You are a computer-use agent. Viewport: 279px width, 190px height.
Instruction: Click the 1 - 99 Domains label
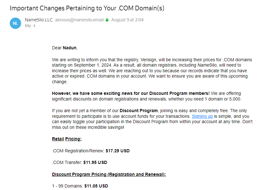pyautogui.click(x=67, y=186)
